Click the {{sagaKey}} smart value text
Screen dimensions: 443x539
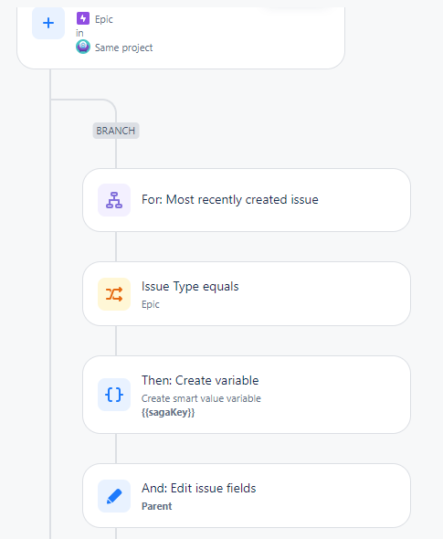[168, 412]
